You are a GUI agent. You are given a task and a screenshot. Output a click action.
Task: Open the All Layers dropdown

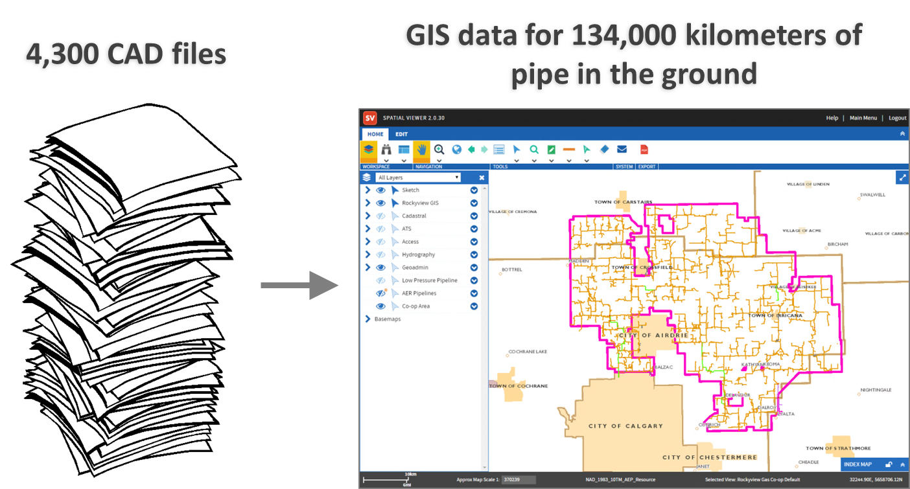pyautogui.click(x=419, y=177)
